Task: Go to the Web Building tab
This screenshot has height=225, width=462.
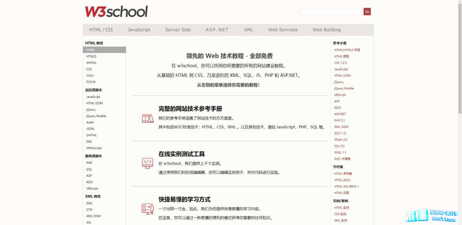Action: point(326,30)
